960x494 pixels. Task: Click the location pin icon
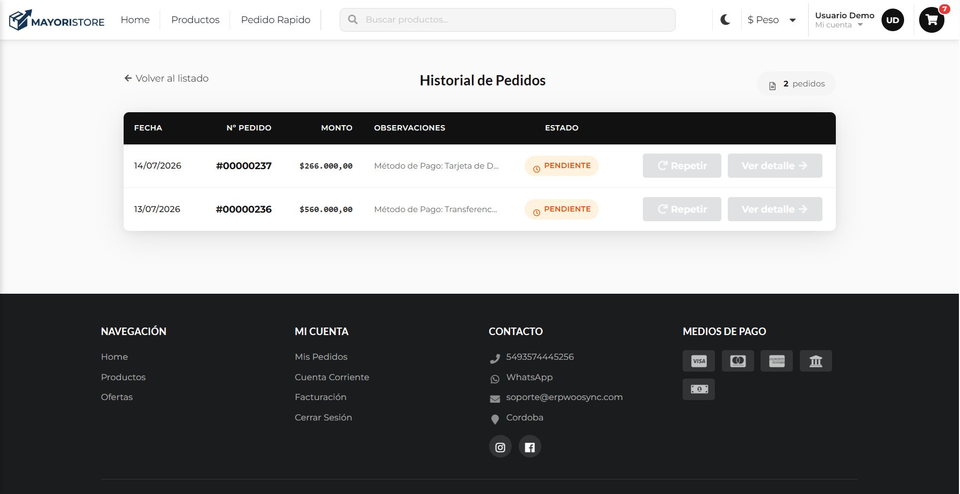click(495, 419)
